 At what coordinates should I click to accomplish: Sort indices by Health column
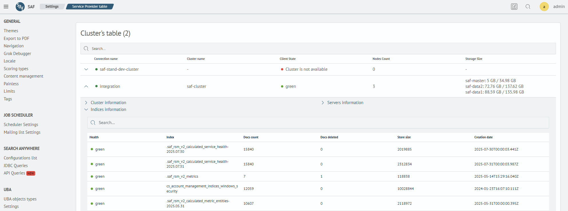tap(94, 137)
